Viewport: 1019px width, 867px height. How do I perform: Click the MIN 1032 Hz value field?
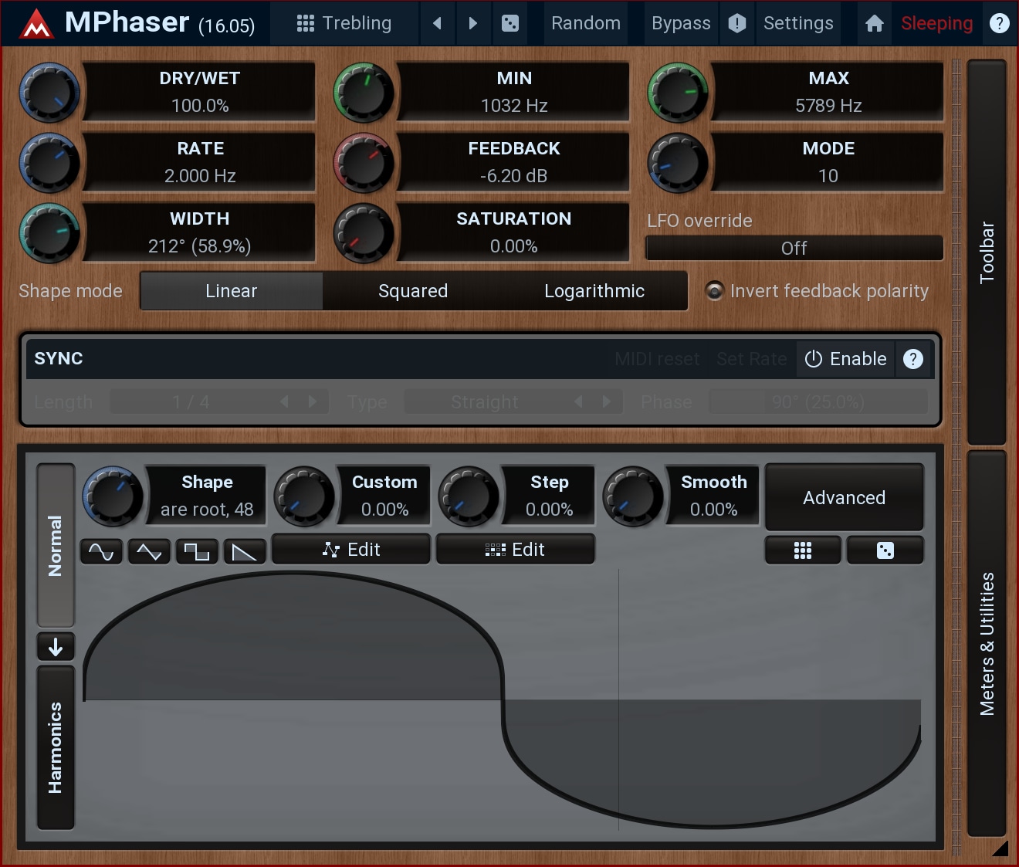pyautogui.click(x=514, y=92)
